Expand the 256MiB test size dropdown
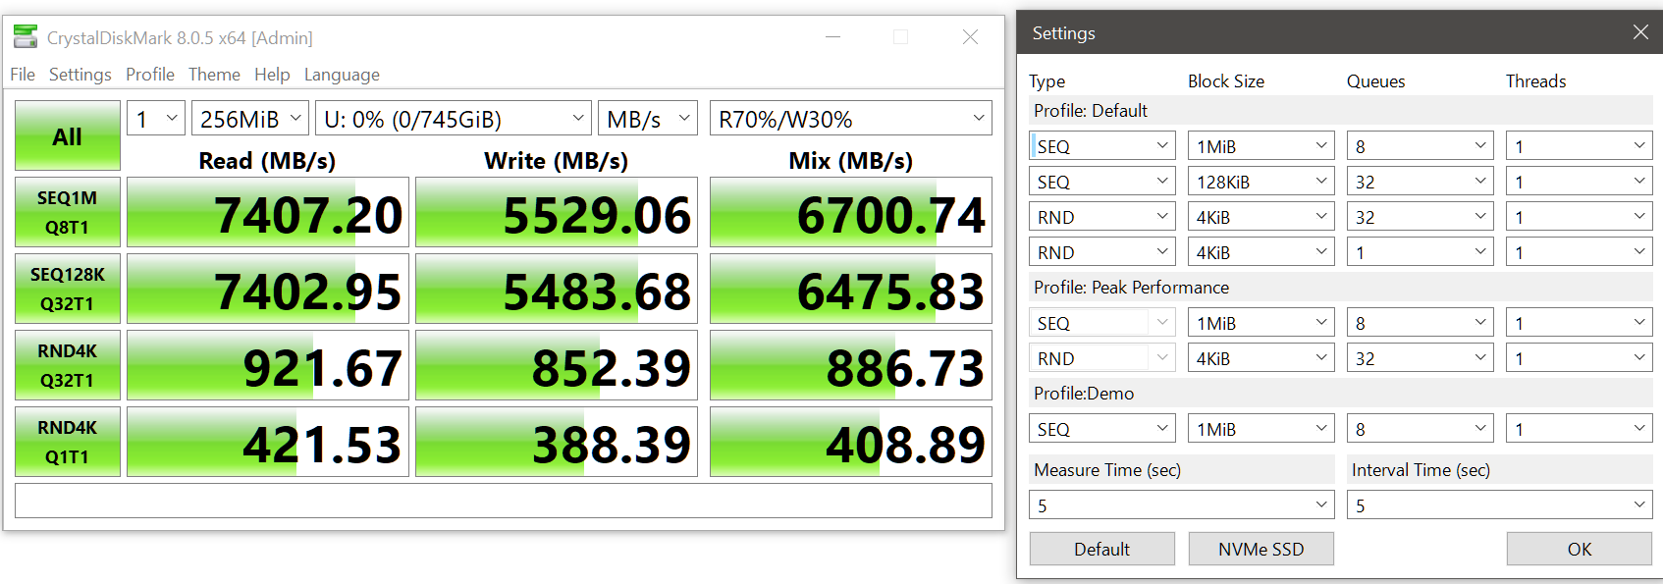 pyautogui.click(x=249, y=119)
